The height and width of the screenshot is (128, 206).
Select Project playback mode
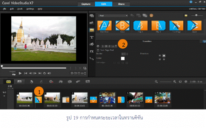[12, 72]
